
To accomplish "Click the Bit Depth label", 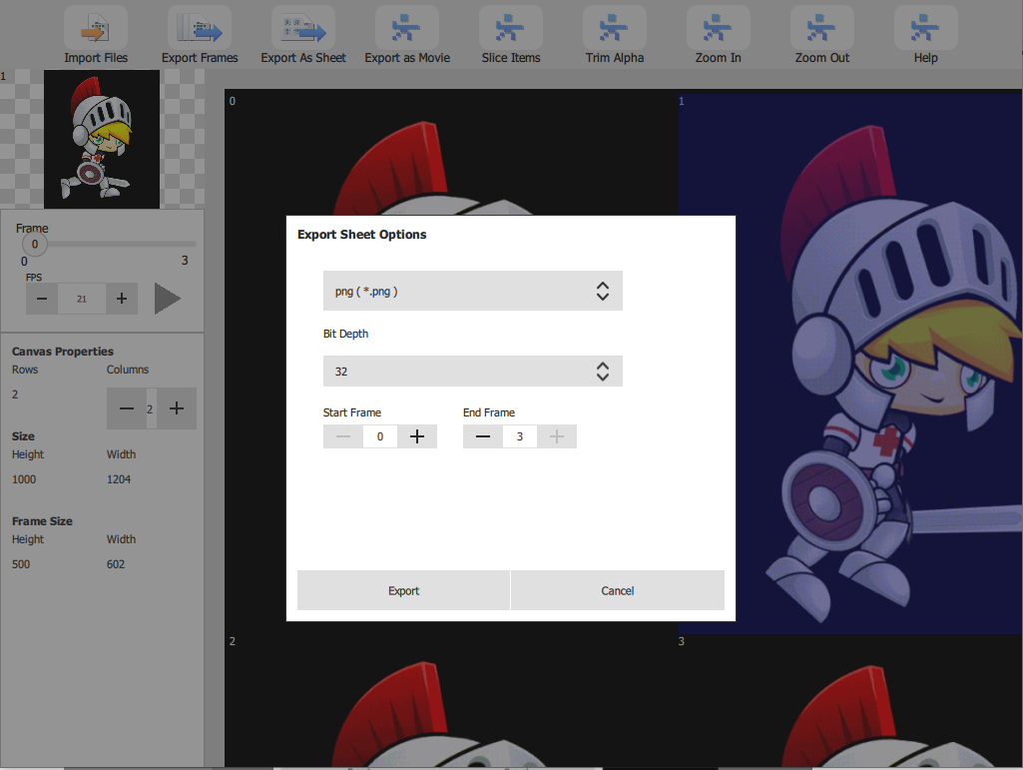I will click(x=345, y=334).
